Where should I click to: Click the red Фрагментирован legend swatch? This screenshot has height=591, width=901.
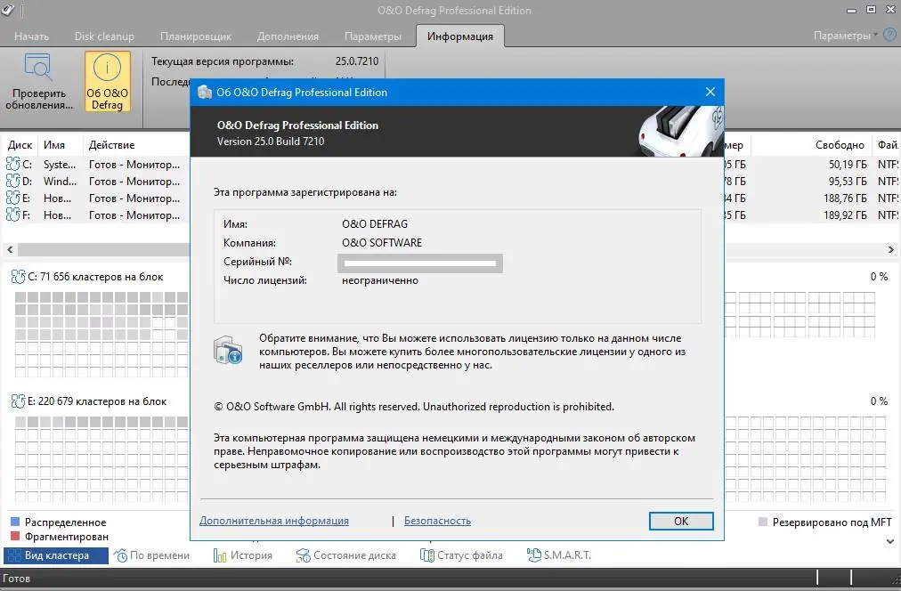coord(15,537)
